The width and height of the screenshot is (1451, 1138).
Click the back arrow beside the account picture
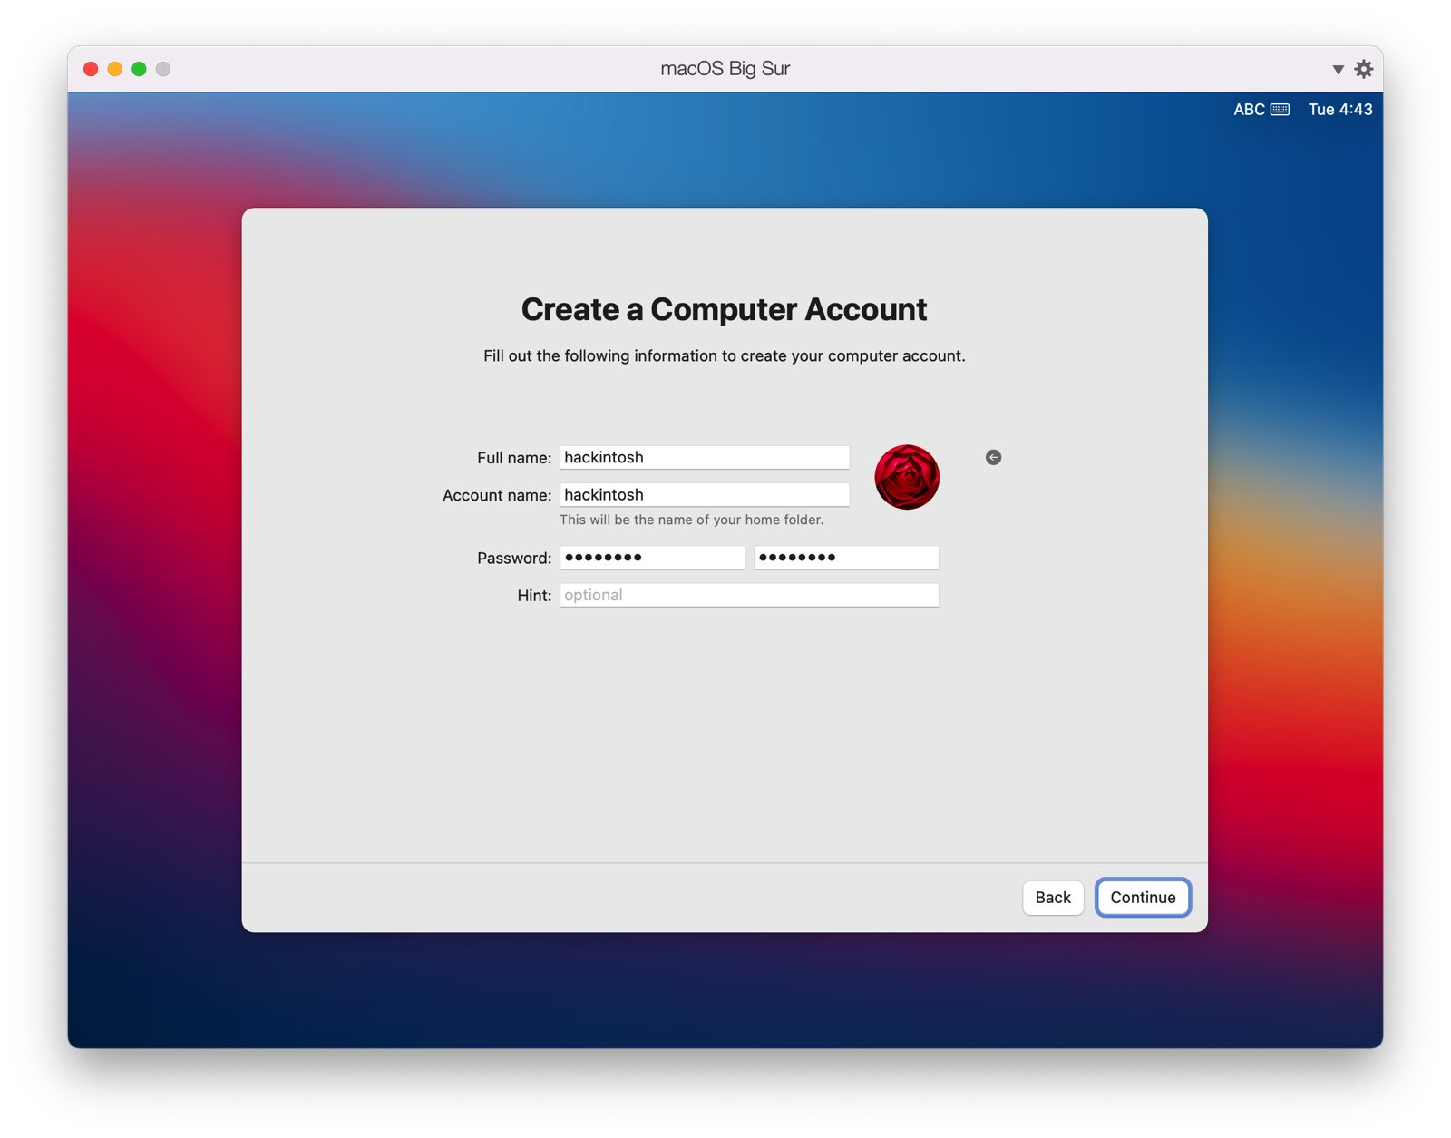(x=993, y=458)
